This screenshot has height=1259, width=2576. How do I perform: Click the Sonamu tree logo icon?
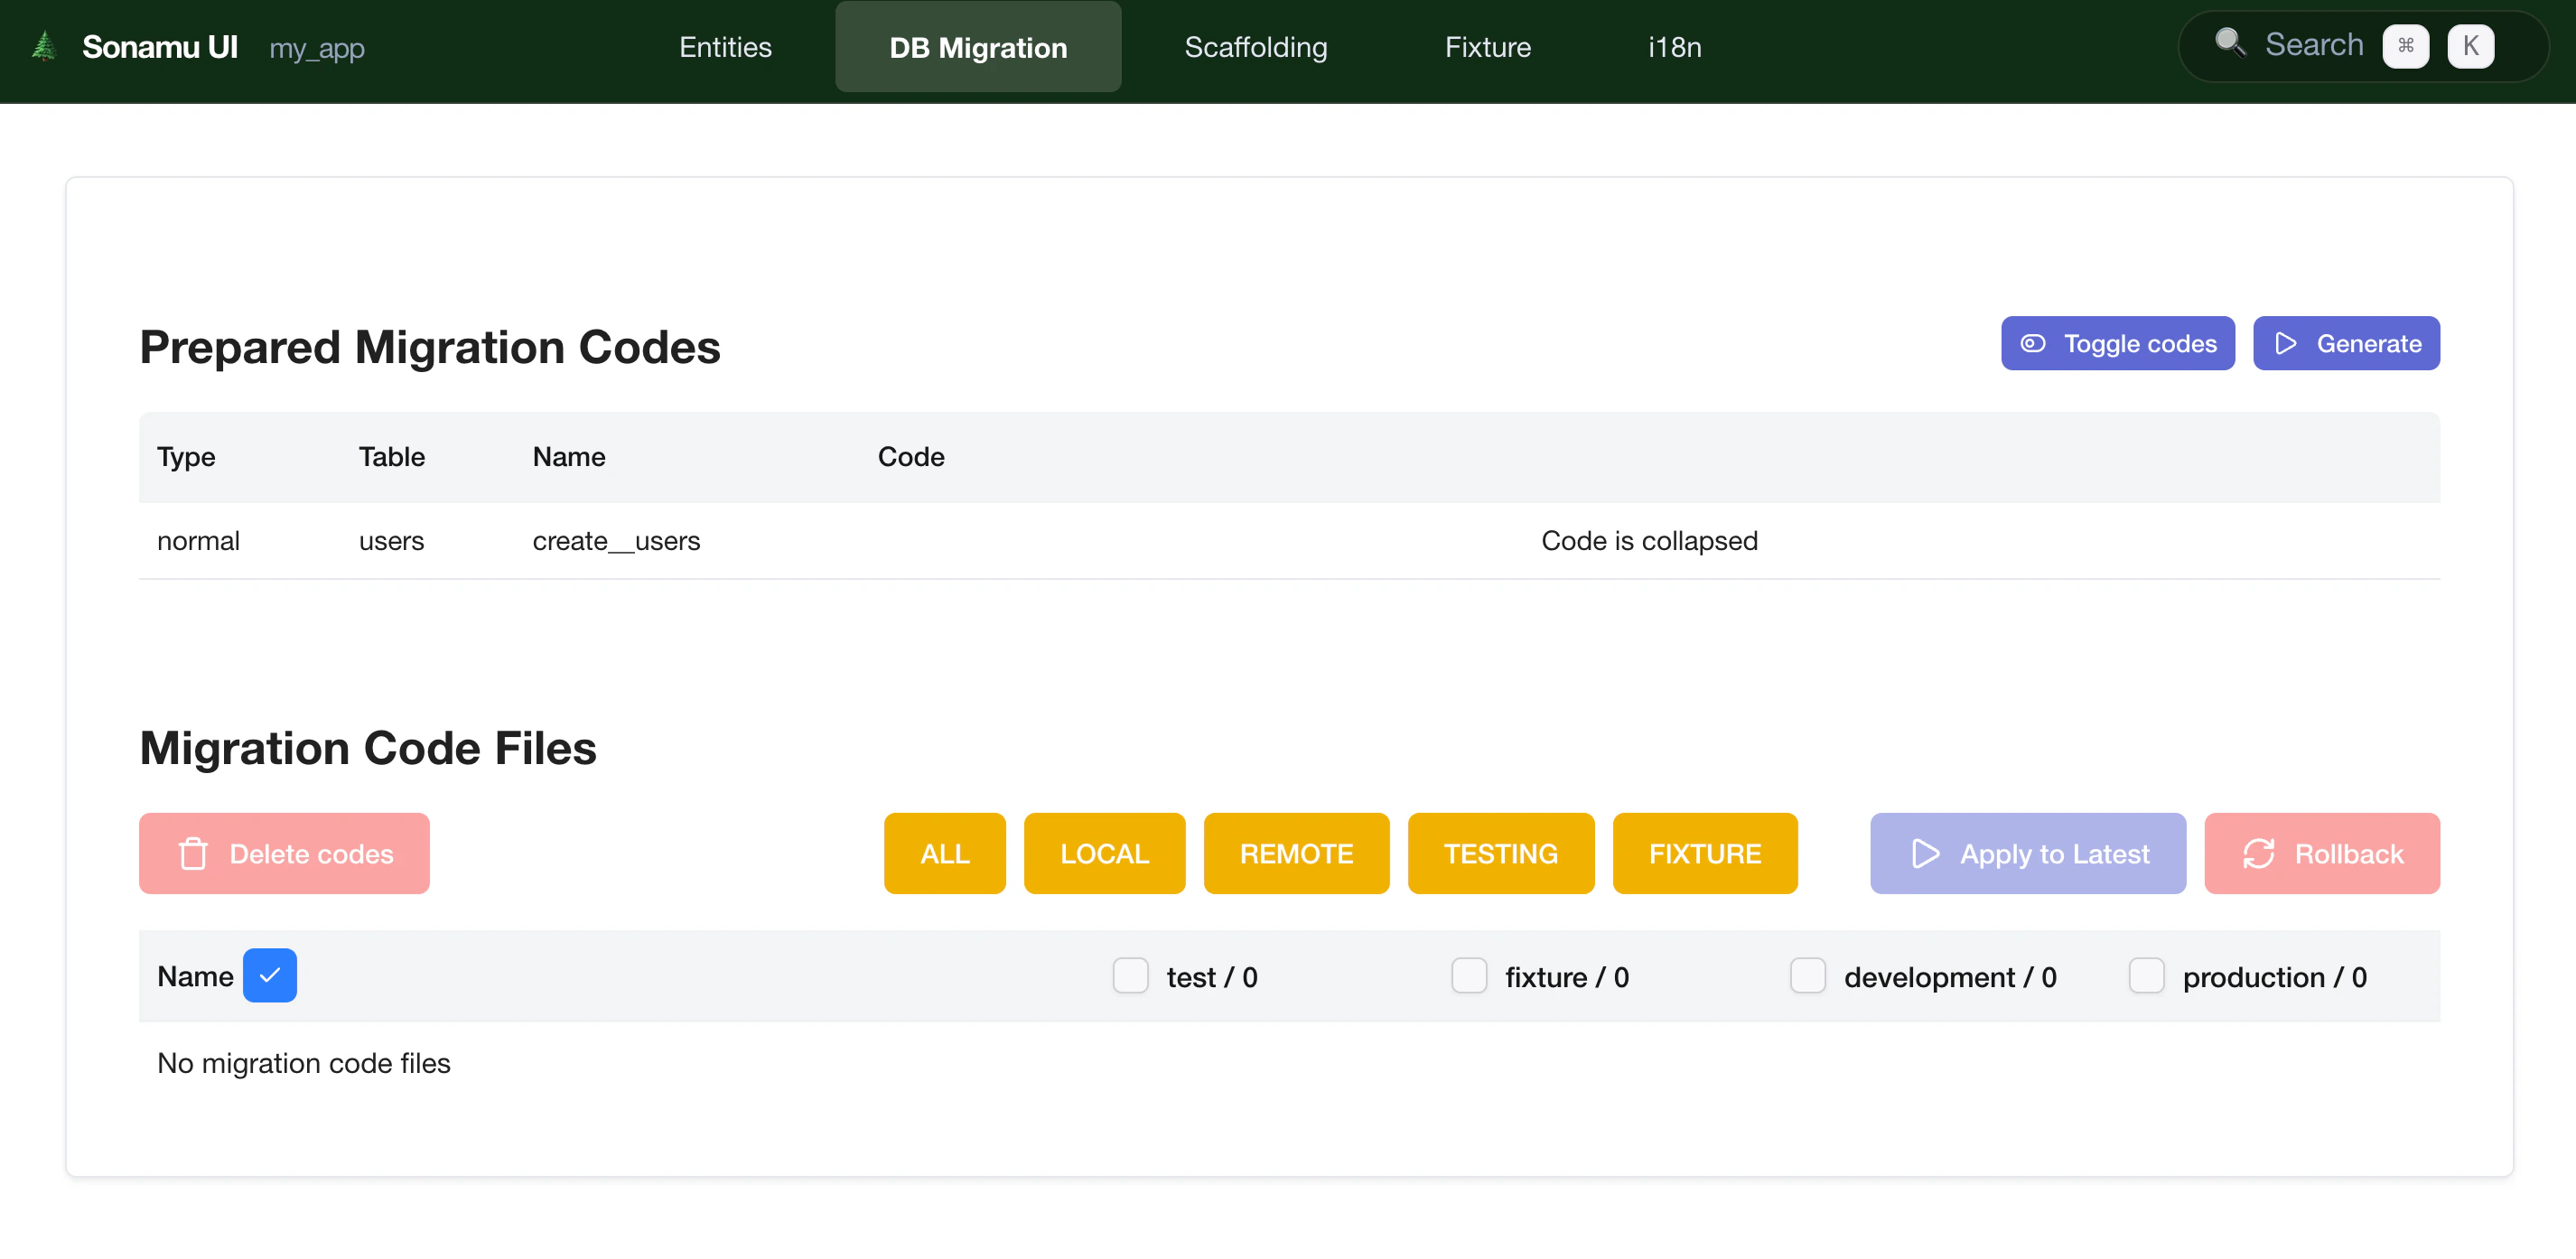click(43, 47)
